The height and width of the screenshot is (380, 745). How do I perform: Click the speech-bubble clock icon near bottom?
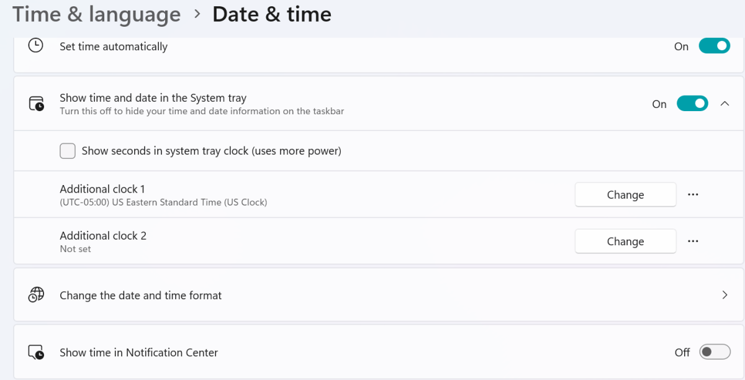[x=34, y=352]
